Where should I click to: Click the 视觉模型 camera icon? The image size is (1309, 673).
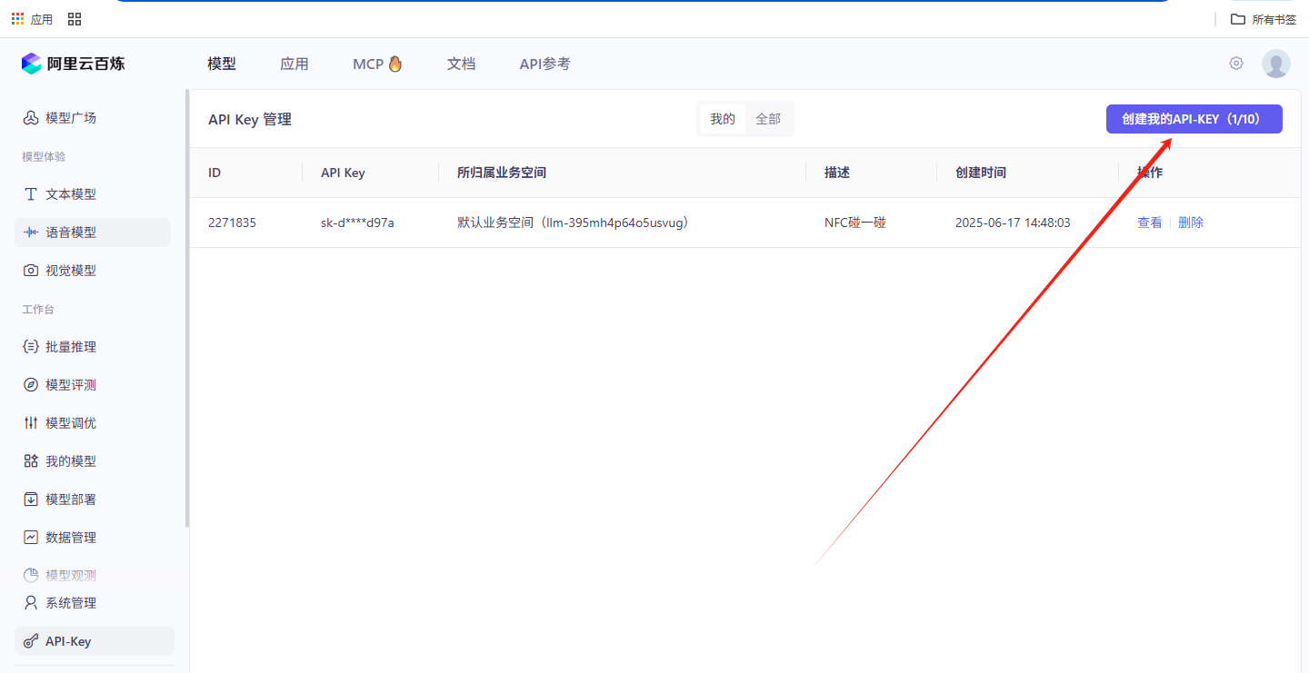[31, 271]
